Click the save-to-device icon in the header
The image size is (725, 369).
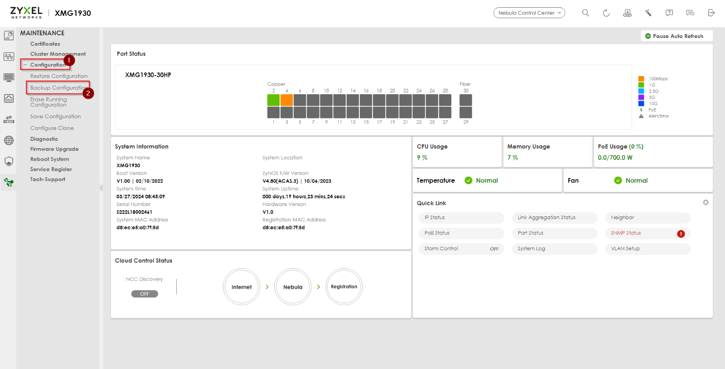[627, 13]
